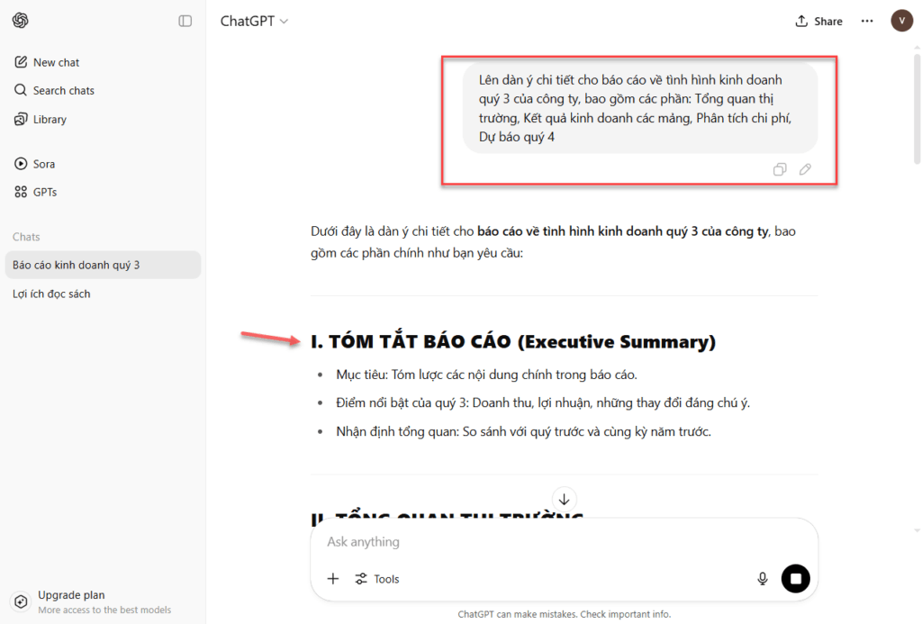Click the Upgrade plan link
The width and height of the screenshot is (922, 624).
[71, 595]
